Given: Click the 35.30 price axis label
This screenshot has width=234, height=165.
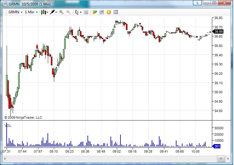Looking at the screenshot, I should 218,64.
